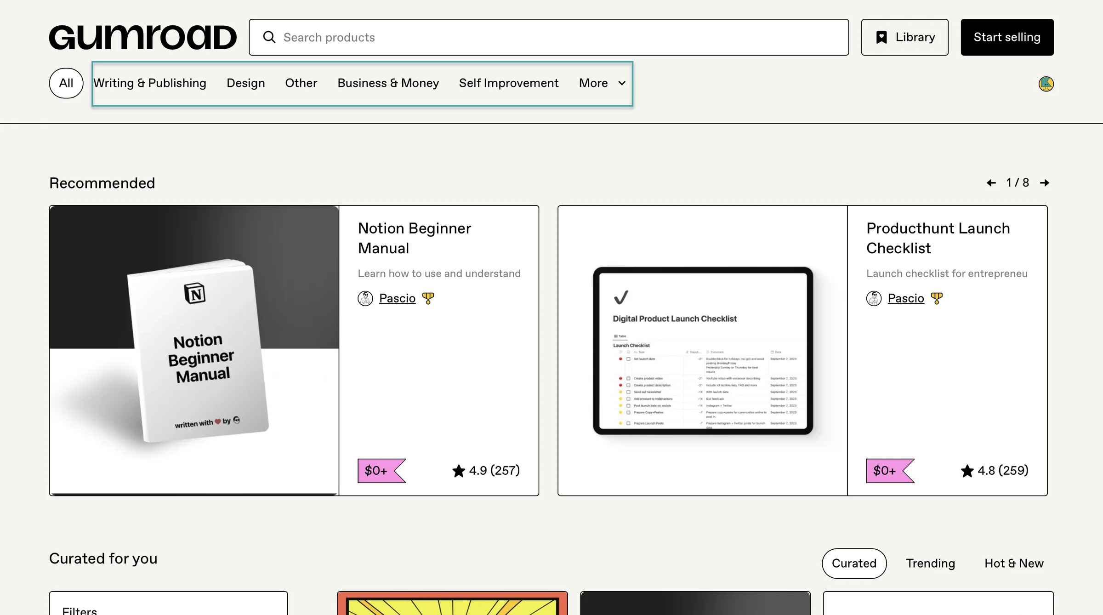Screen dimensions: 1103x615
Task: Open the Notion Beginner Manual cover image
Action: click(x=194, y=350)
